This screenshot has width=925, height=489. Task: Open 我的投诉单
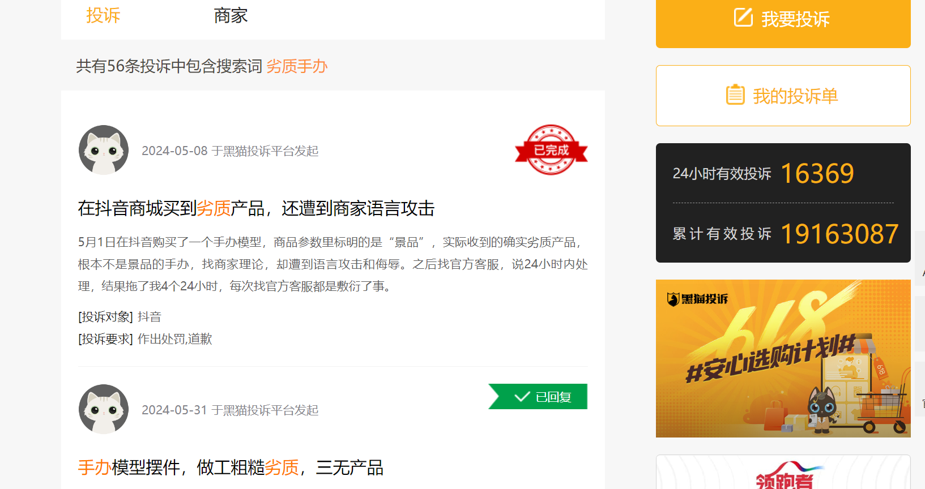tap(783, 96)
